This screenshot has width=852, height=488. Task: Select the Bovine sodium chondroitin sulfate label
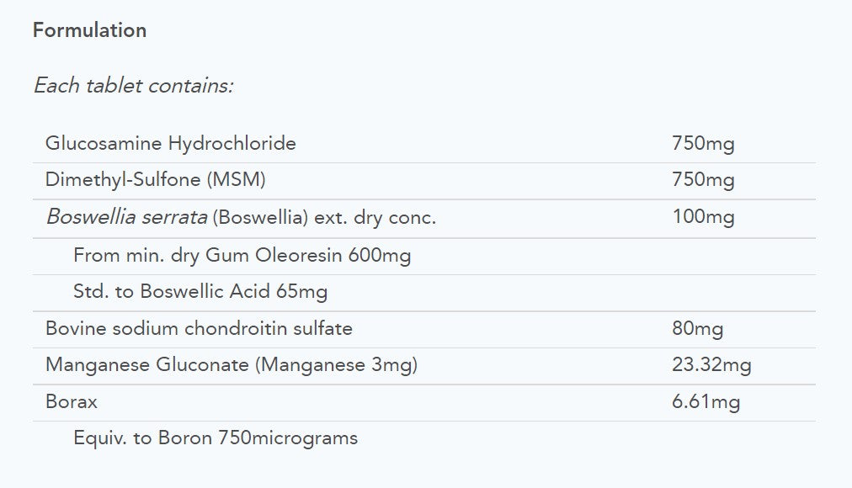click(x=199, y=328)
